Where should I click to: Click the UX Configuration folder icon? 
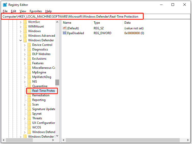[29, 123]
